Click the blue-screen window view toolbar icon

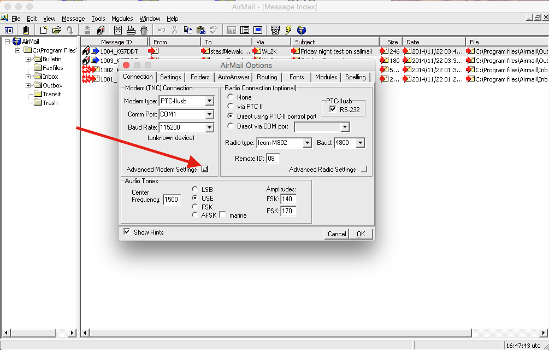258,30
